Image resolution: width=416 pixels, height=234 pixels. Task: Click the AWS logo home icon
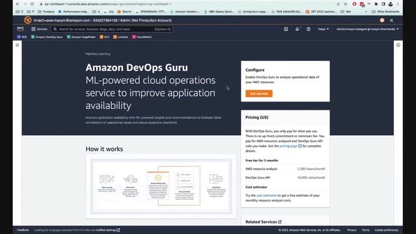pos(20,29)
